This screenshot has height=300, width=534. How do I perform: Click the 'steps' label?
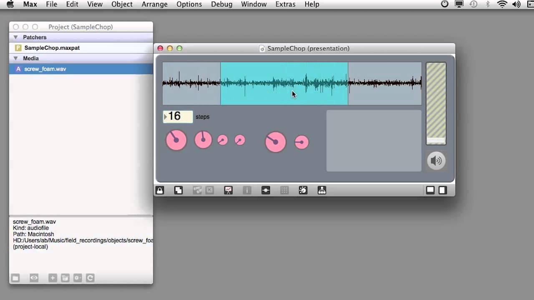pyautogui.click(x=202, y=117)
